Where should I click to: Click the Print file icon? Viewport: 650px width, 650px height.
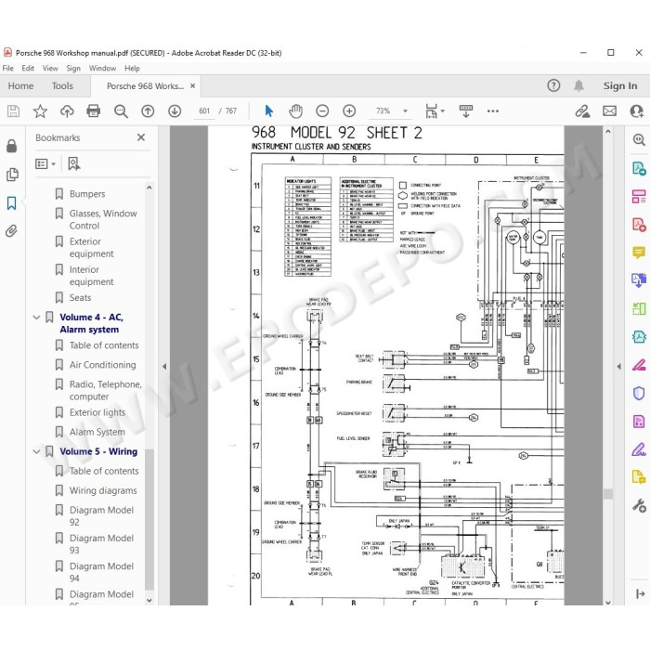[93, 111]
